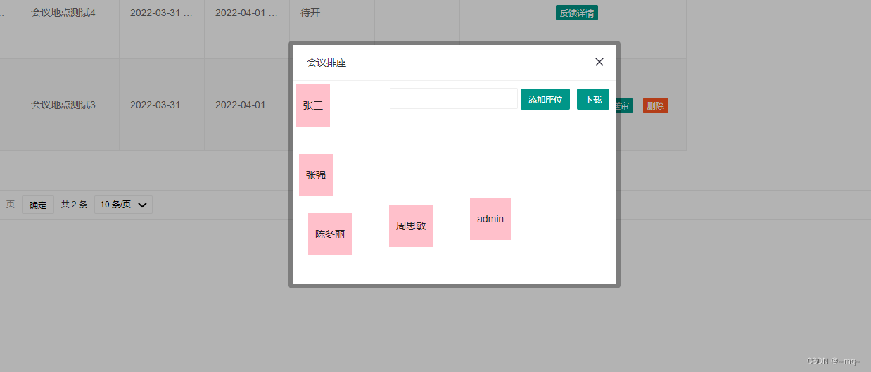This screenshot has width=871, height=372.
Task: Click the red 删除 button
Action: (x=655, y=105)
